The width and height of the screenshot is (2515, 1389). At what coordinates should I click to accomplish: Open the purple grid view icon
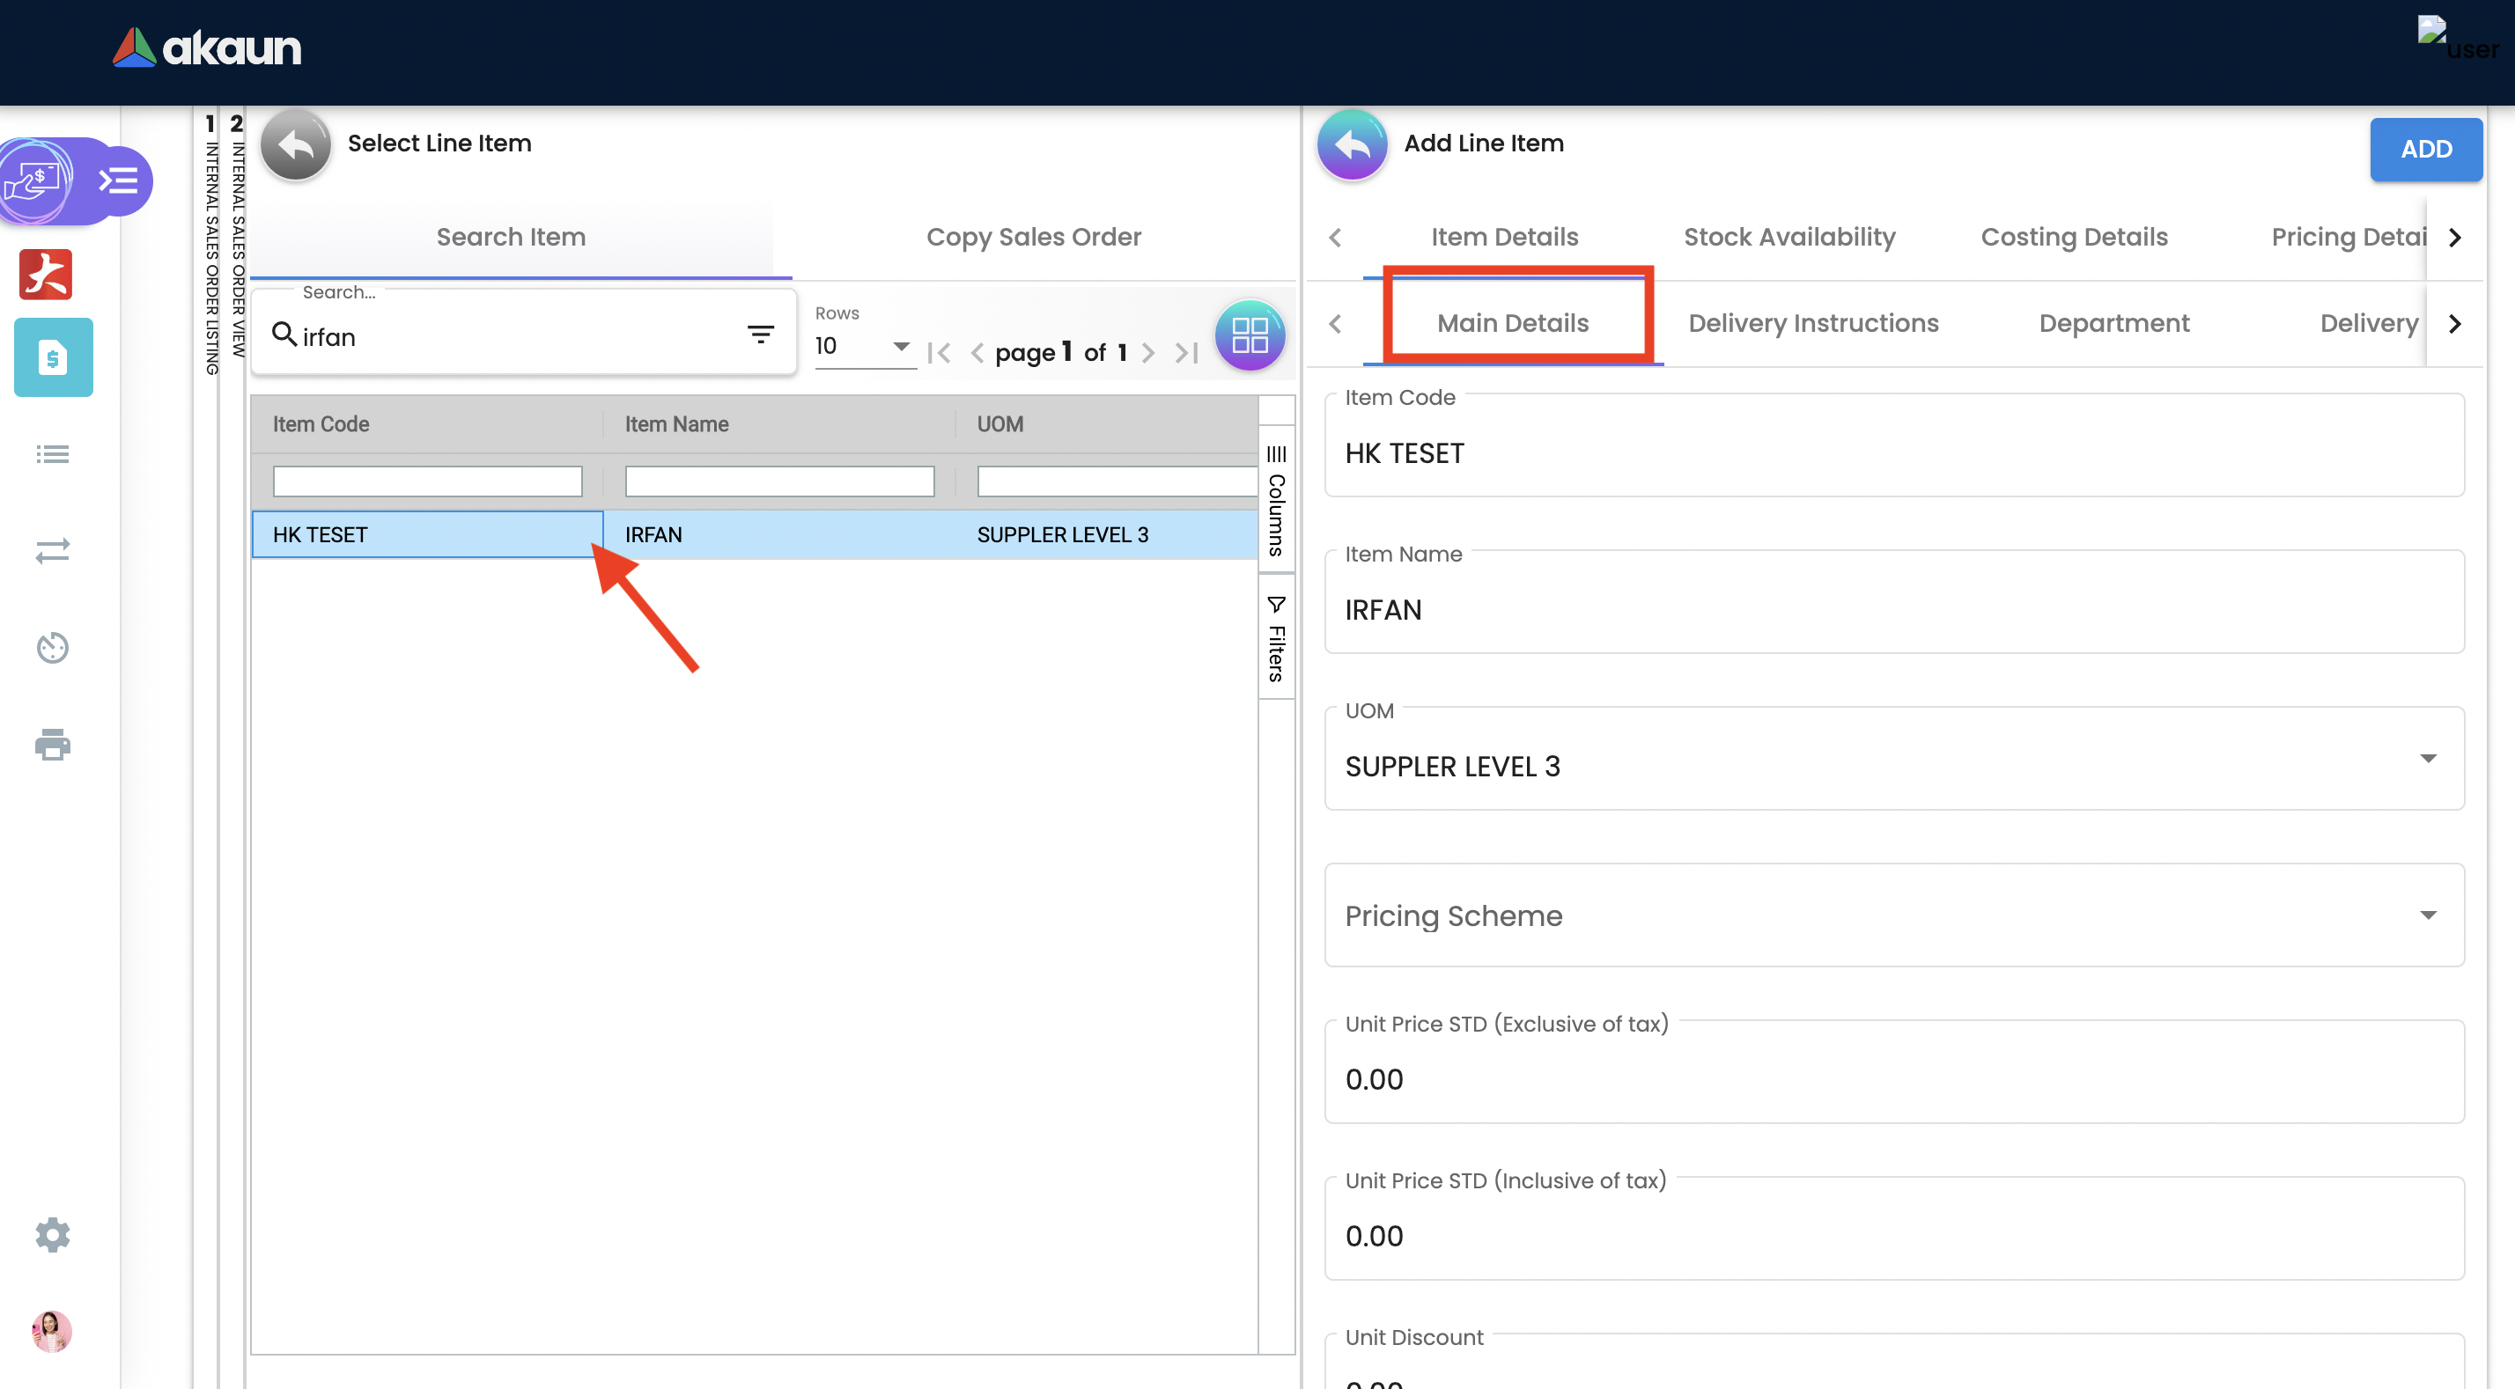tap(1249, 334)
